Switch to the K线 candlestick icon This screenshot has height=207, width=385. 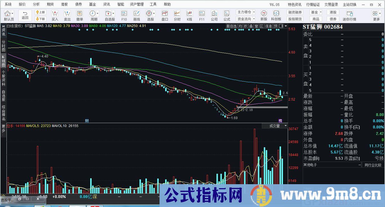tap(189, 14)
